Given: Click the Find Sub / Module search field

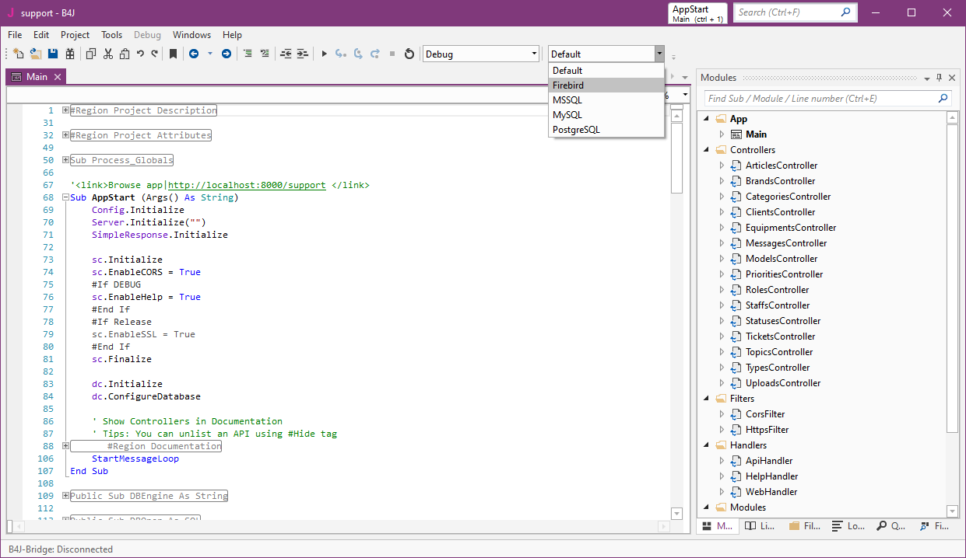Looking at the screenshot, I should (820, 99).
